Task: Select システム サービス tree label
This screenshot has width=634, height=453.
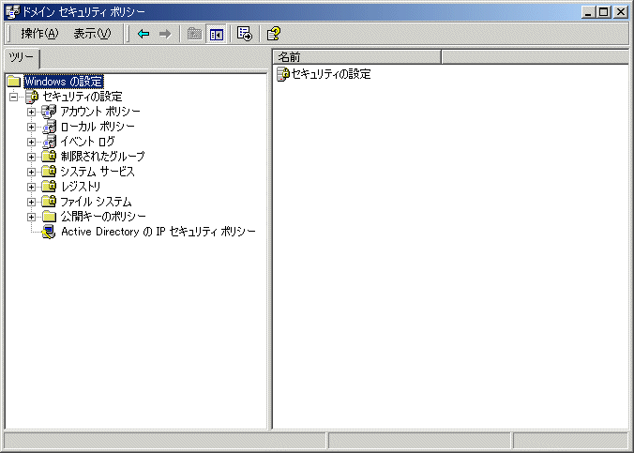Action: click(98, 171)
